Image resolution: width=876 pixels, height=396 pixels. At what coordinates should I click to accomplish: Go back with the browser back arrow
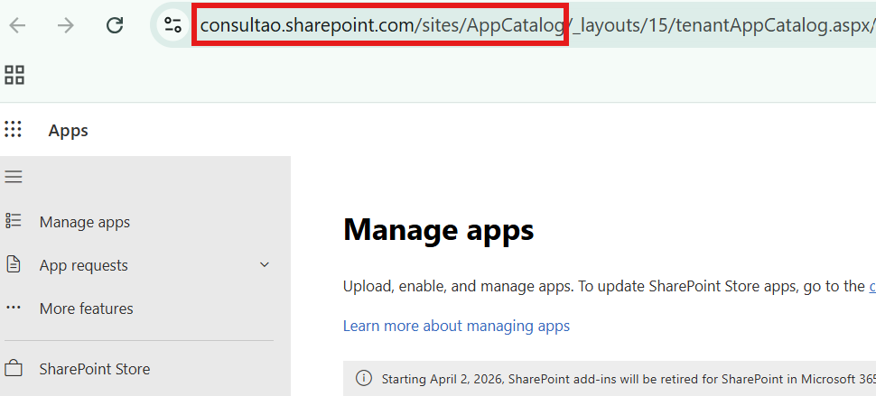pyautogui.click(x=17, y=25)
